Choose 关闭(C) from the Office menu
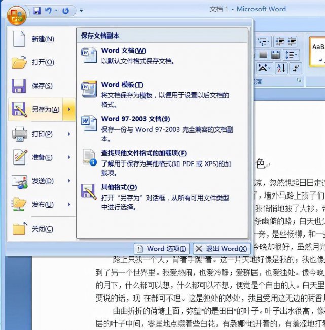The width and height of the screenshot is (325, 330). tap(42, 229)
